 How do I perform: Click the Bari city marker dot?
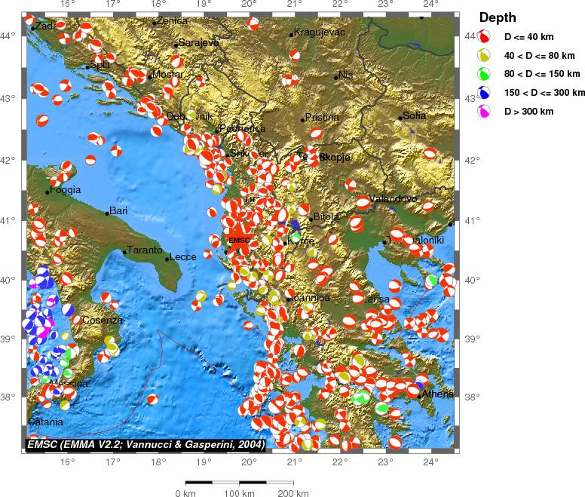(x=107, y=213)
